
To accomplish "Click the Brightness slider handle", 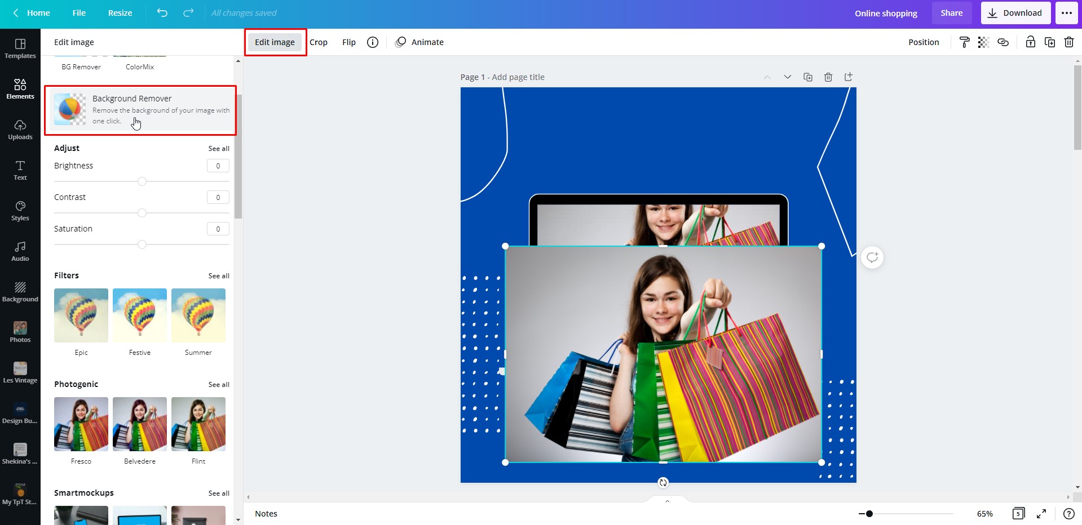I will pos(142,181).
